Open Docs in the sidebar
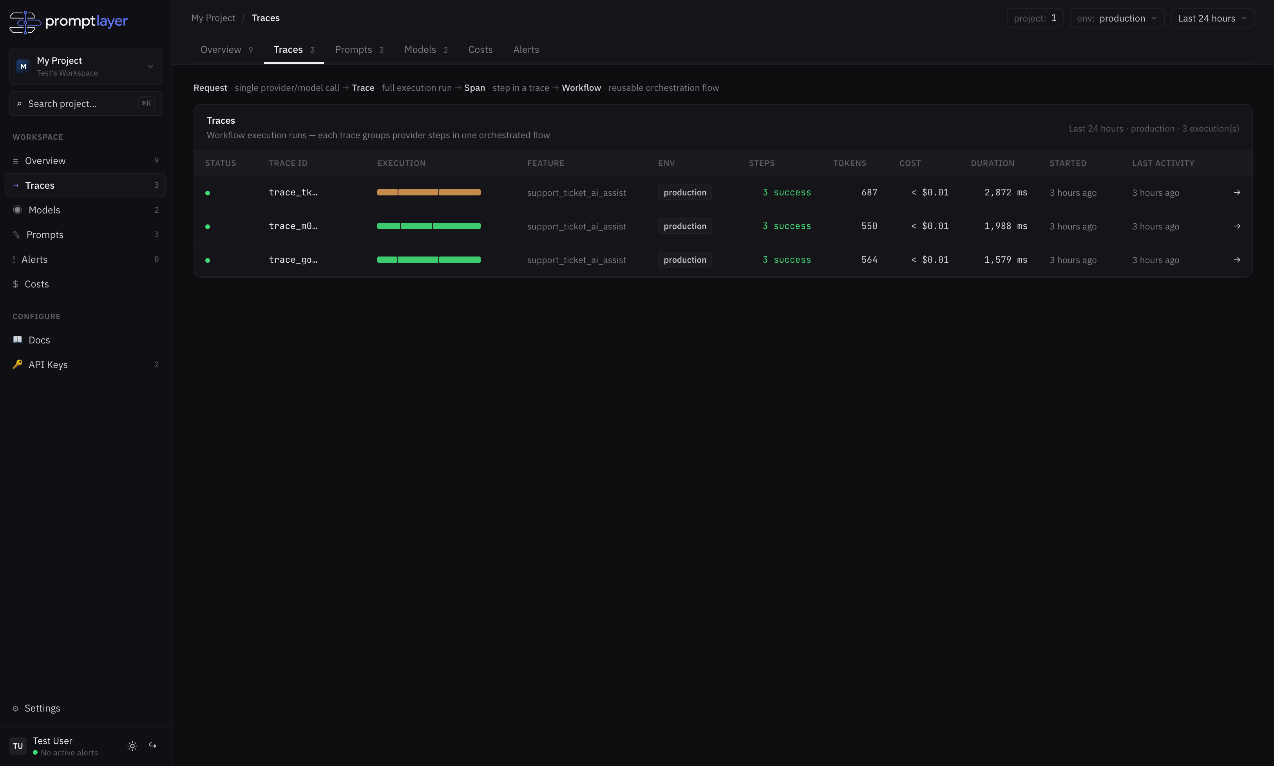Image resolution: width=1274 pixels, height=766 pixels. click(86, 340)
